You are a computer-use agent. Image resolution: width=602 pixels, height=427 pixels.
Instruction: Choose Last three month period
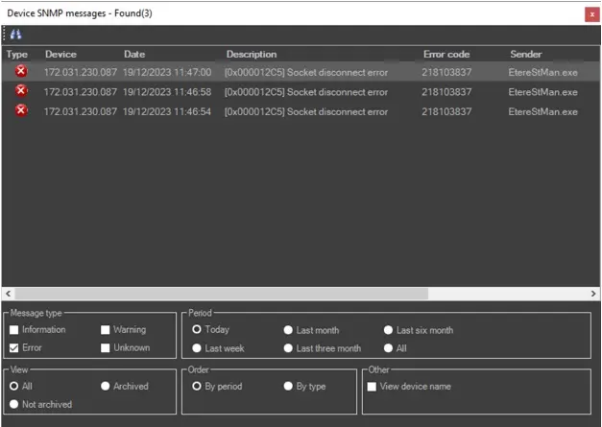coord(288,348)
